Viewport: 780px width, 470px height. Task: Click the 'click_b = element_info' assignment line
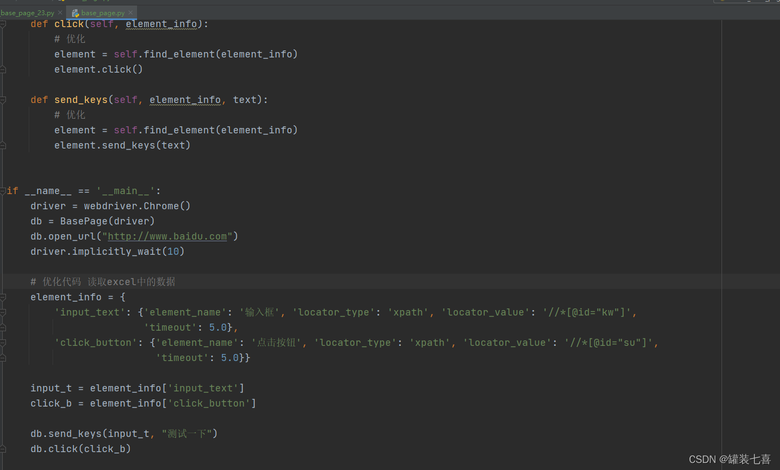click(143, 403)
